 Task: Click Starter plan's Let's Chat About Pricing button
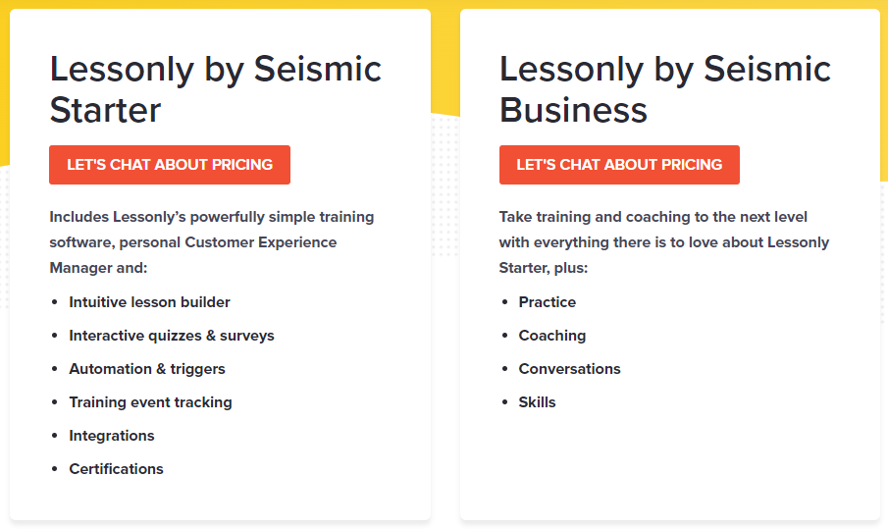(x=170, y=165)
